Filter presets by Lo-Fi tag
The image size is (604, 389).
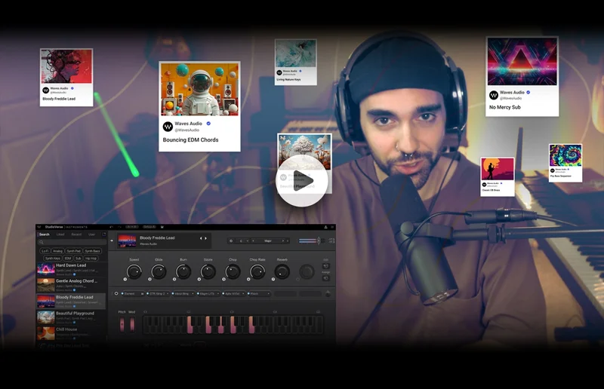[x=45, y=251]
